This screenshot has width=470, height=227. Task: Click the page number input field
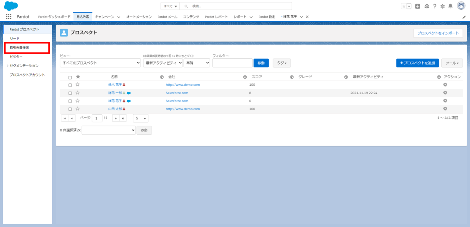coord(97,118)
